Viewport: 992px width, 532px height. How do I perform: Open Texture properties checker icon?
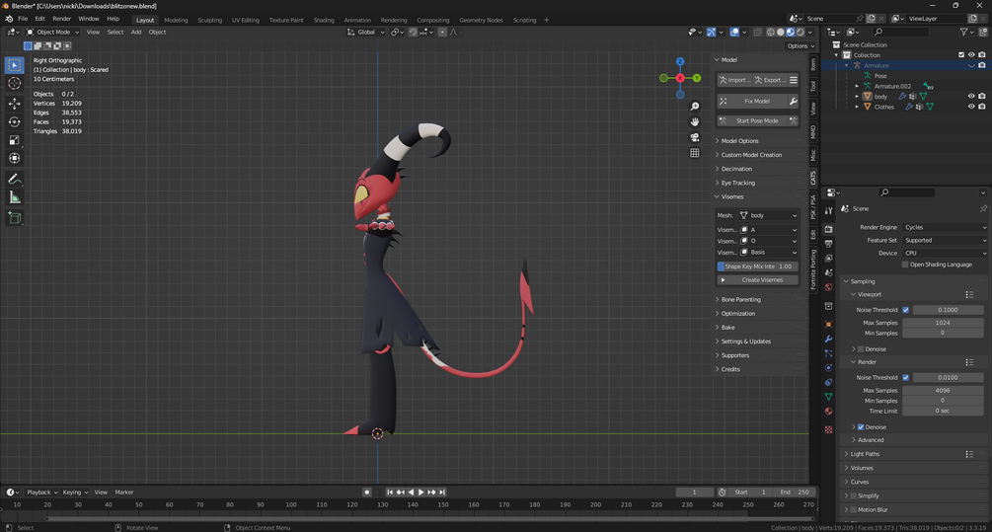[829, 429]
